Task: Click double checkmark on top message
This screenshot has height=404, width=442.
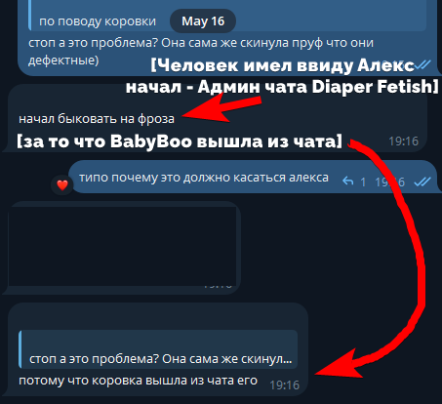Action: (422, 64)
